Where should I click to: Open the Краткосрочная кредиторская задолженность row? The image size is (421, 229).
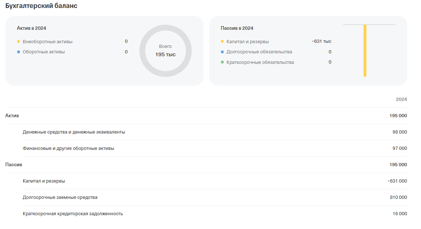tap(73, 214)
